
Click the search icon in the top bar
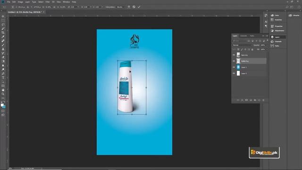tap(287, 7)
